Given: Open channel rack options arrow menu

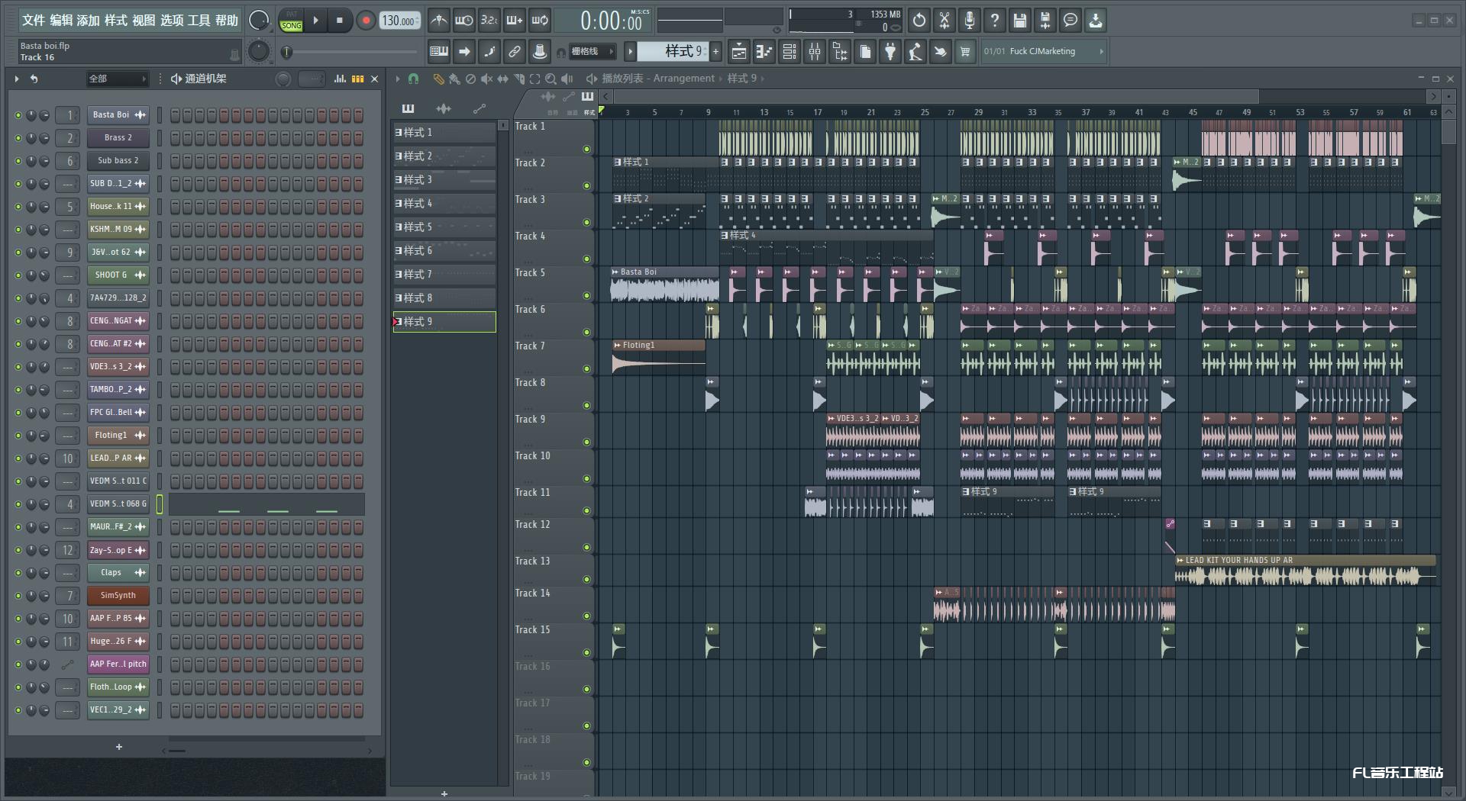Looking at the screenshot, I should click(16, 79).
